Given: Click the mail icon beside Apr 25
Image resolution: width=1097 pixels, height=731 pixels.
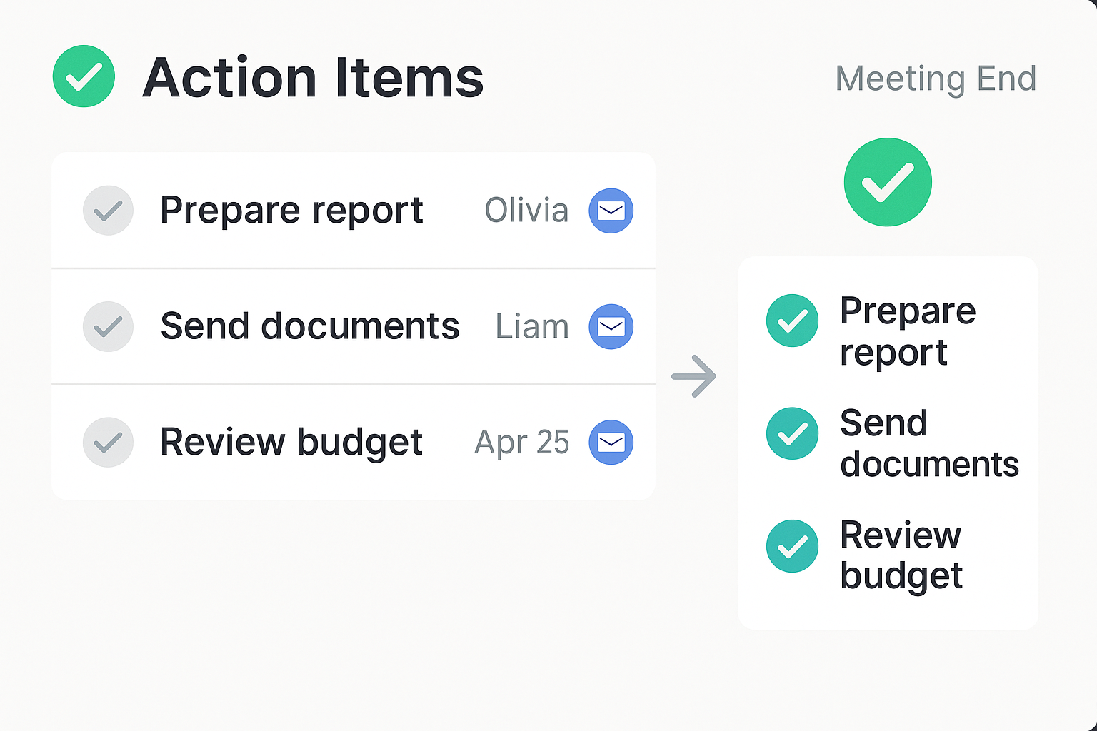Looking at the screenshot, I should click(611, 443).
